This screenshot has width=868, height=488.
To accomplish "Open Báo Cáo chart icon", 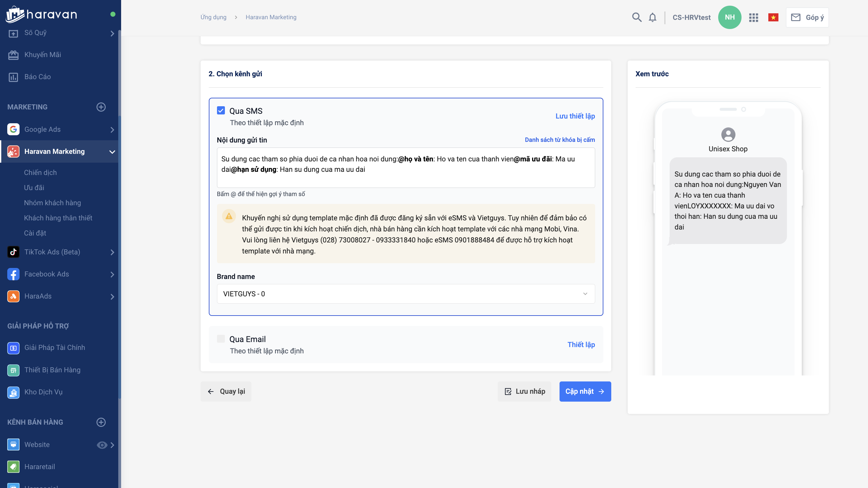I will [13, 77].
